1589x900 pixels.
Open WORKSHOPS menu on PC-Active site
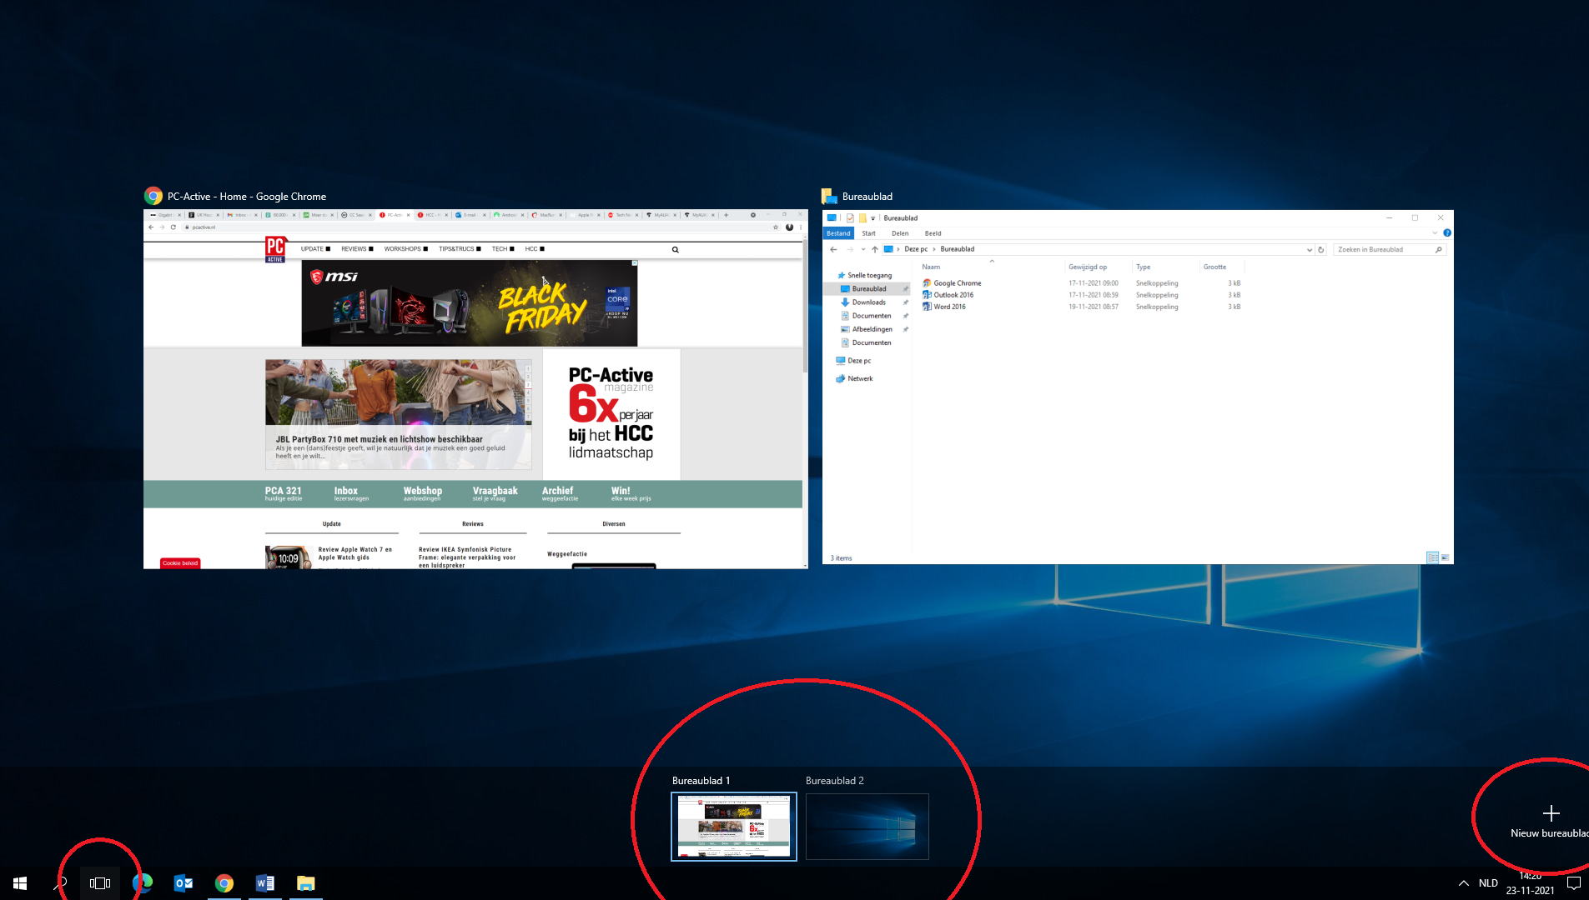(405, 249)
